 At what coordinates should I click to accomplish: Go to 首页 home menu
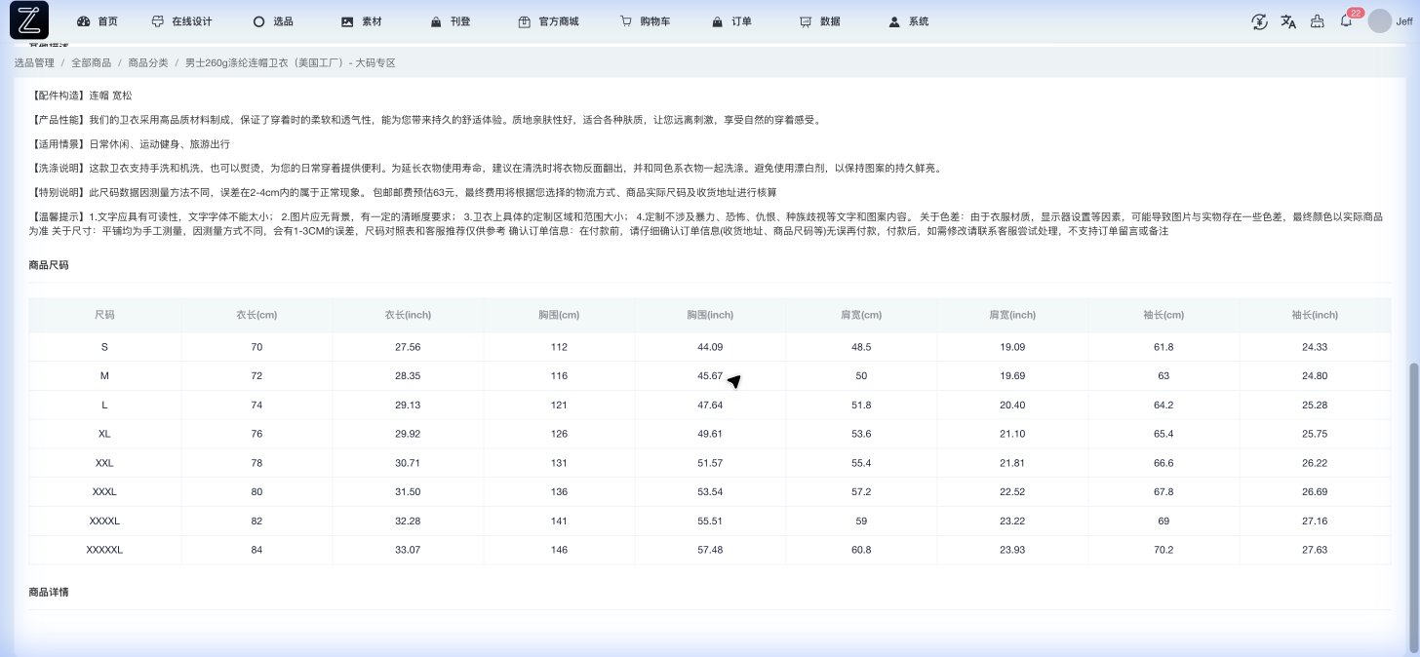click(x=98, y=21)
